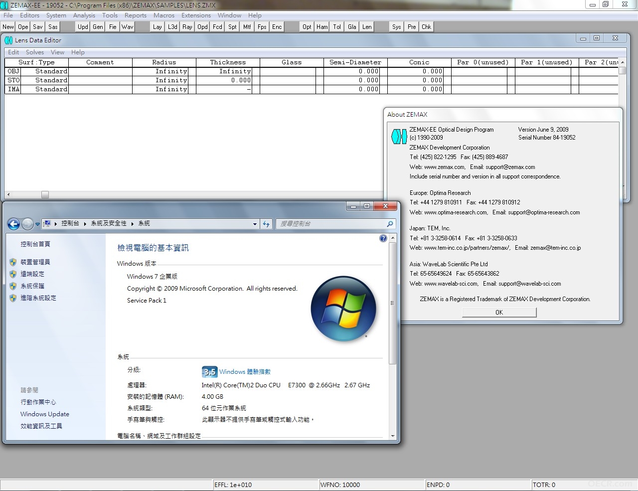
Task: Click the refresh button beside address bar
Action: (266, 224)
